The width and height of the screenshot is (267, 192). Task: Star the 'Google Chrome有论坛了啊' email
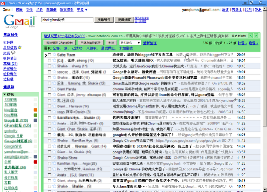tap(54, 140)
